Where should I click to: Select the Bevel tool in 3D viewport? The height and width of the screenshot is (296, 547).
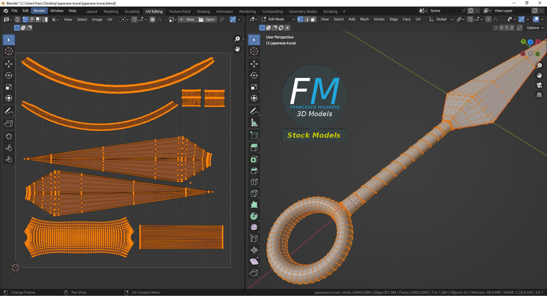coord(254,171)
